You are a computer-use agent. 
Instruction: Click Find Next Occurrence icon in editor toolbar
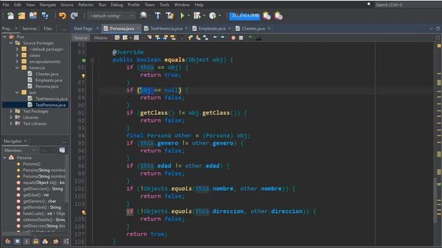click(166, 38)
